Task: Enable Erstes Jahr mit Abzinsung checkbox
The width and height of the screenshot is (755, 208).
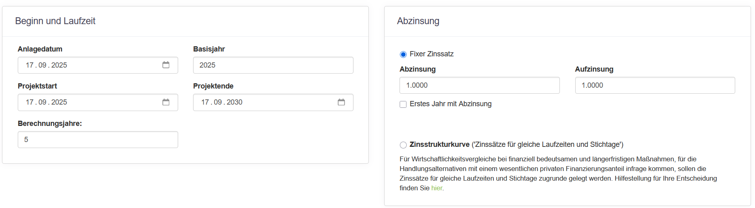Action: coord(403,104)
